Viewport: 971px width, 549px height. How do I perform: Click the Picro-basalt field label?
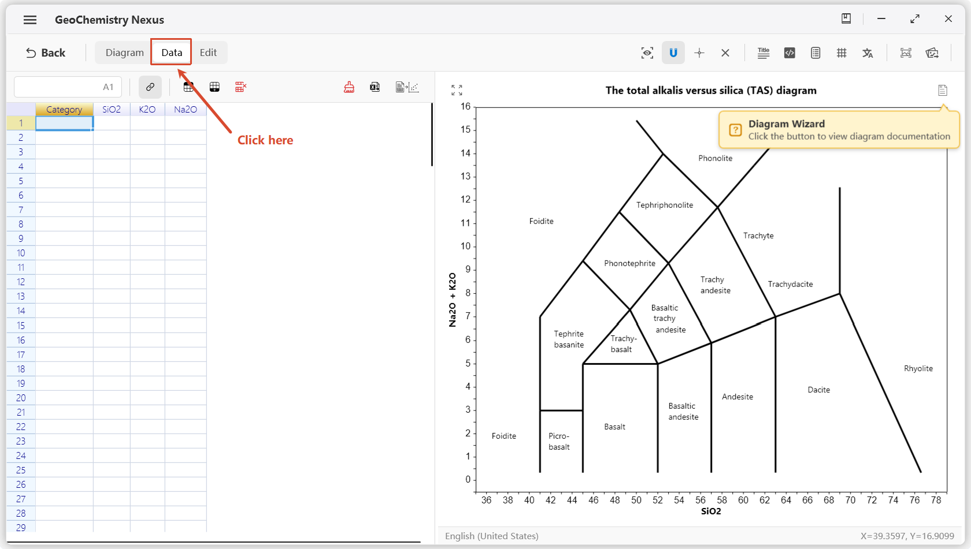(x=559, y=442)
